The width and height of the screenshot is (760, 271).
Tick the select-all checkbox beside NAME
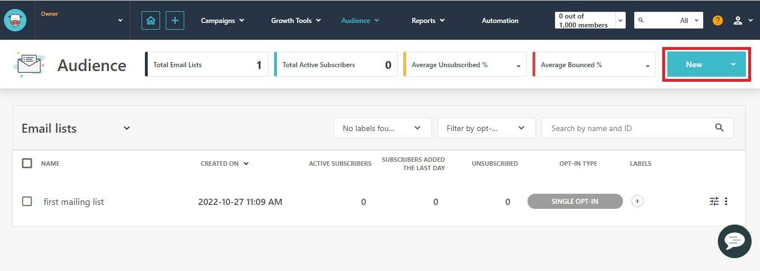click(27, 163)
